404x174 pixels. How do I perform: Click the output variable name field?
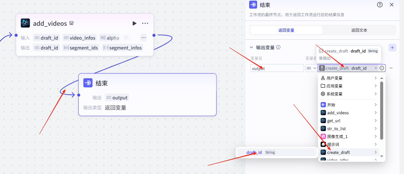[277, 68]
